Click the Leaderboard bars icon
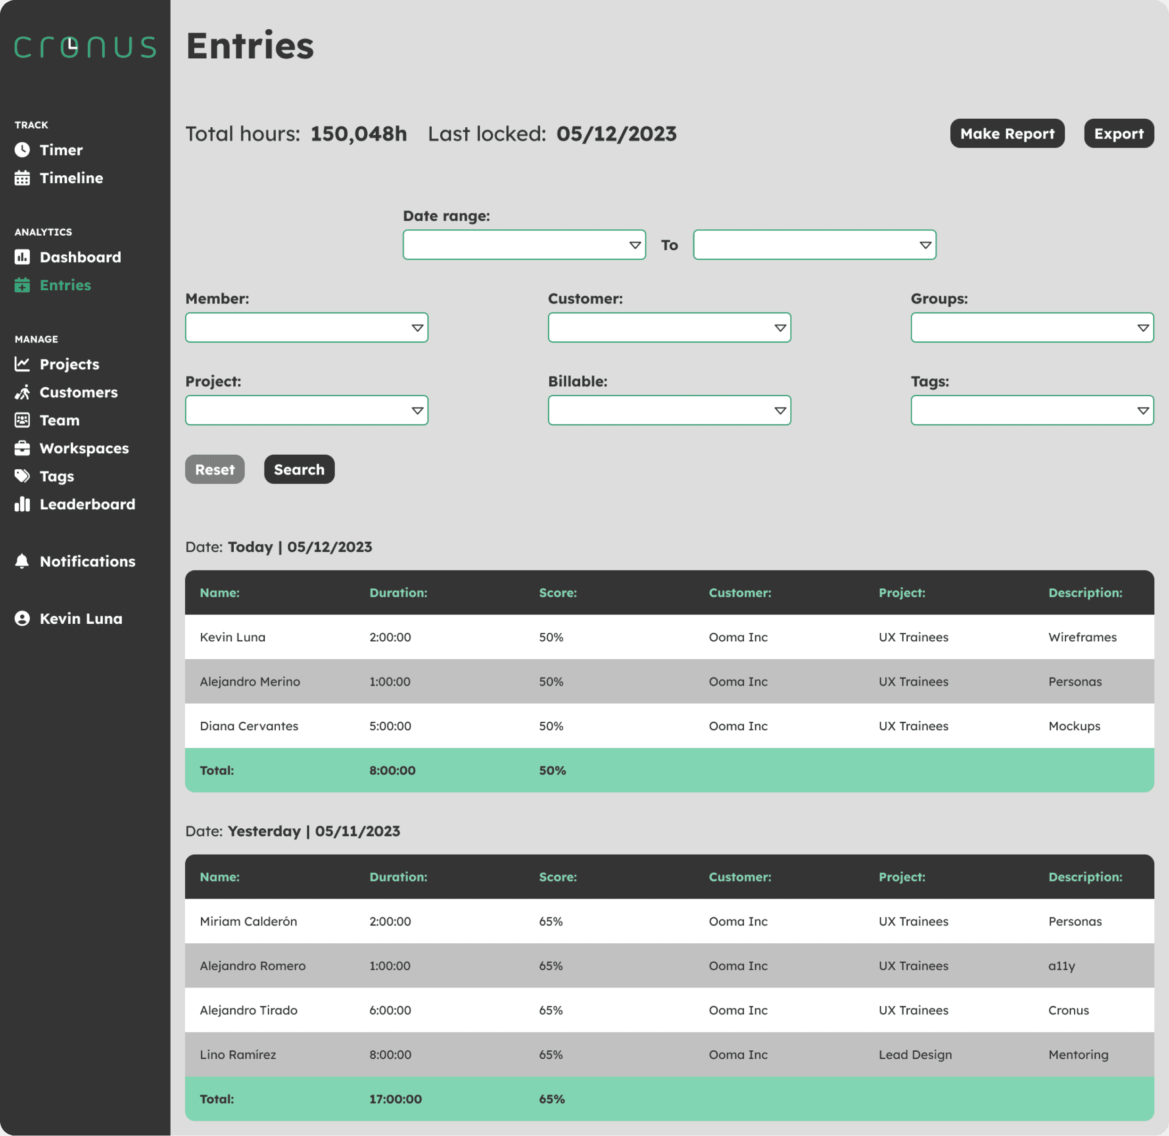Viewport: 1169px width, 1136px height. (22, 504)
